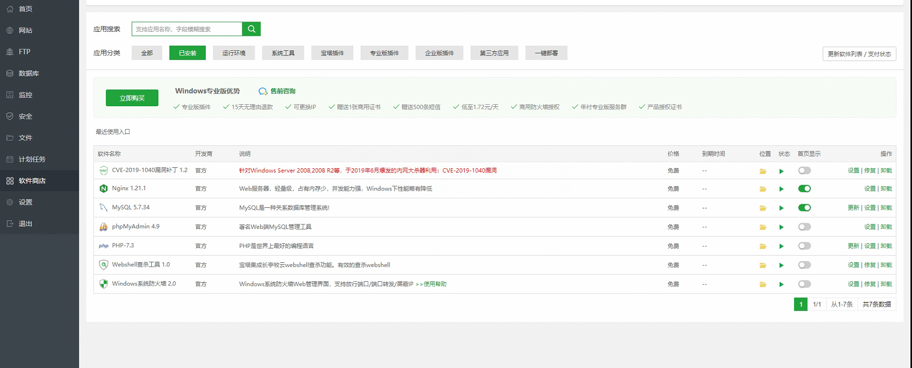The width and height of the screenshot is (912, 368).
Task: Click the 立即购买 button
Action: tap(132, 98)
